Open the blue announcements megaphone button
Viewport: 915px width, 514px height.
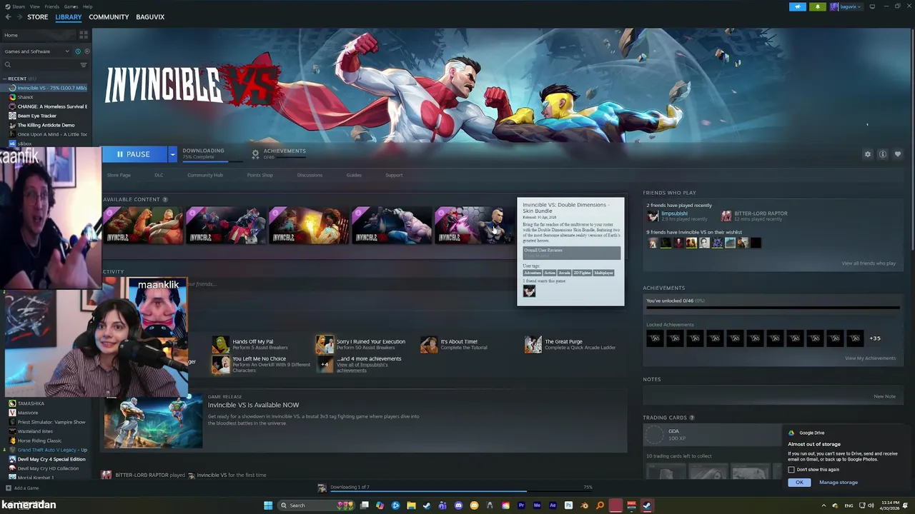click(798, 6)
